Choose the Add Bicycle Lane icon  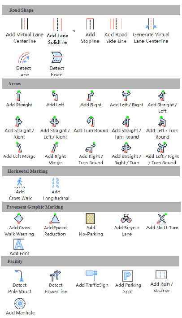coord(126,218)
